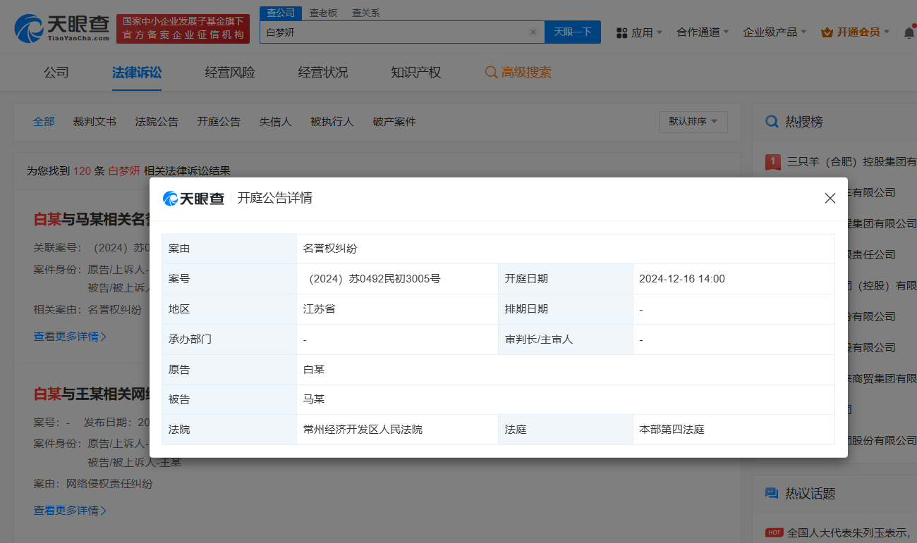Click the 天眼查 logo in the header

pos(62,28)
